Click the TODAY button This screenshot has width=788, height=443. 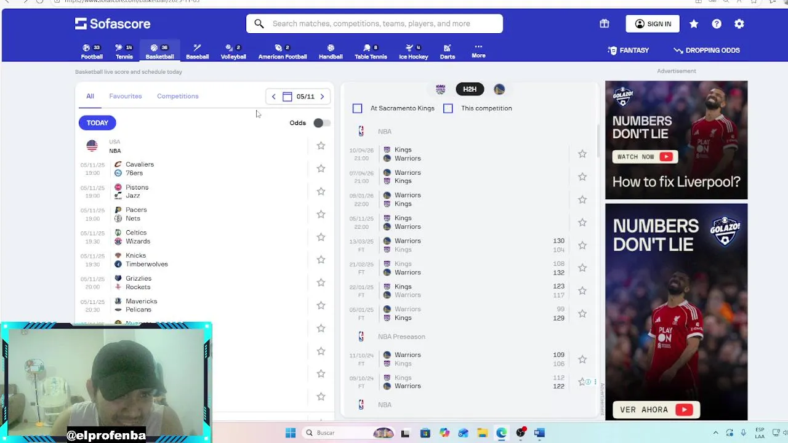(97, 123)
